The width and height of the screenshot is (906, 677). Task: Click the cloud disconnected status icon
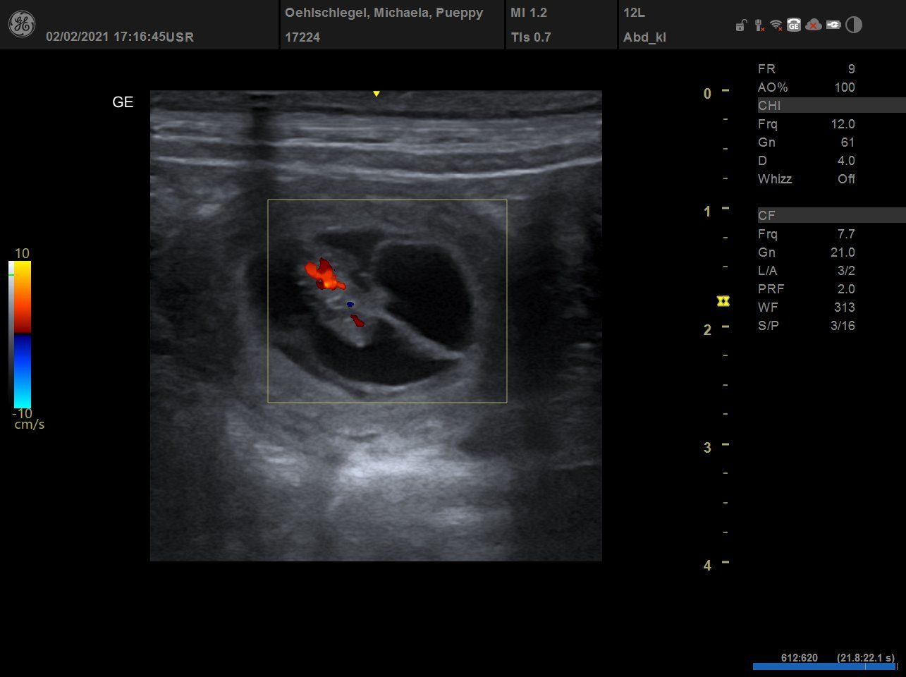814,25
